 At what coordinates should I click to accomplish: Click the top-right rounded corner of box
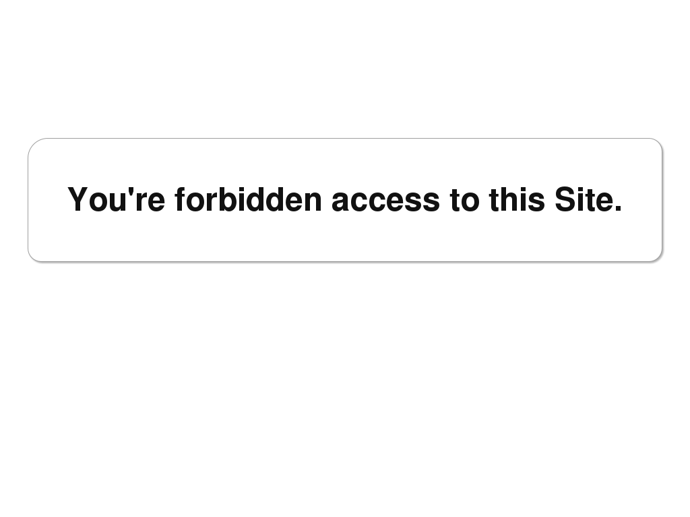(657, 144)
